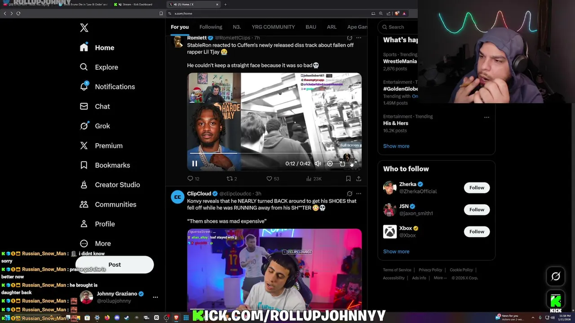
Task: Open the Privacy Policy link
Action: 430,270
